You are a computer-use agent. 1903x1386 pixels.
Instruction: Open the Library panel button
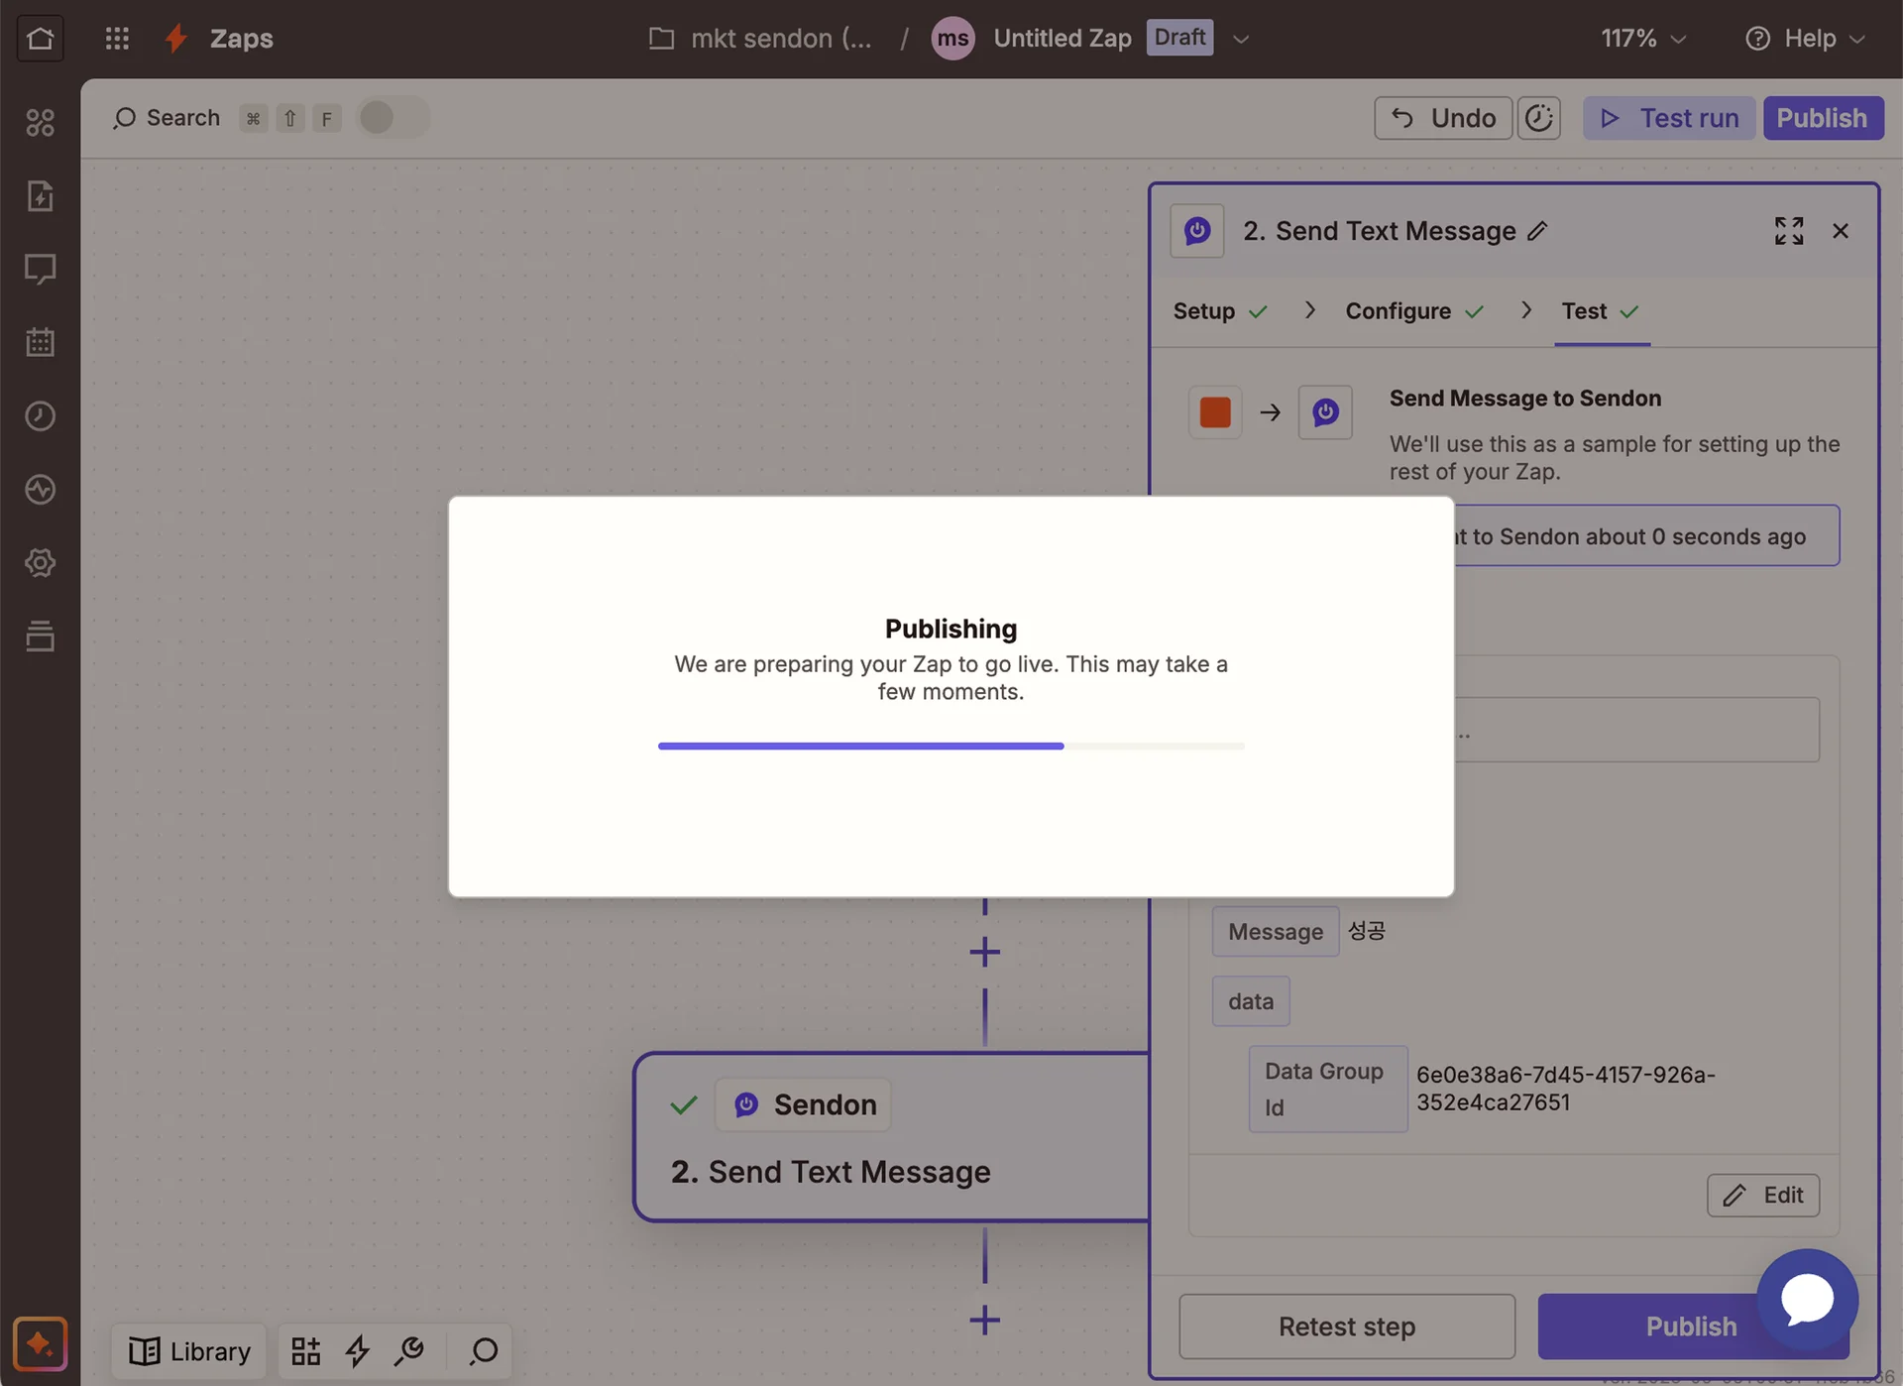click(189, 1351)
